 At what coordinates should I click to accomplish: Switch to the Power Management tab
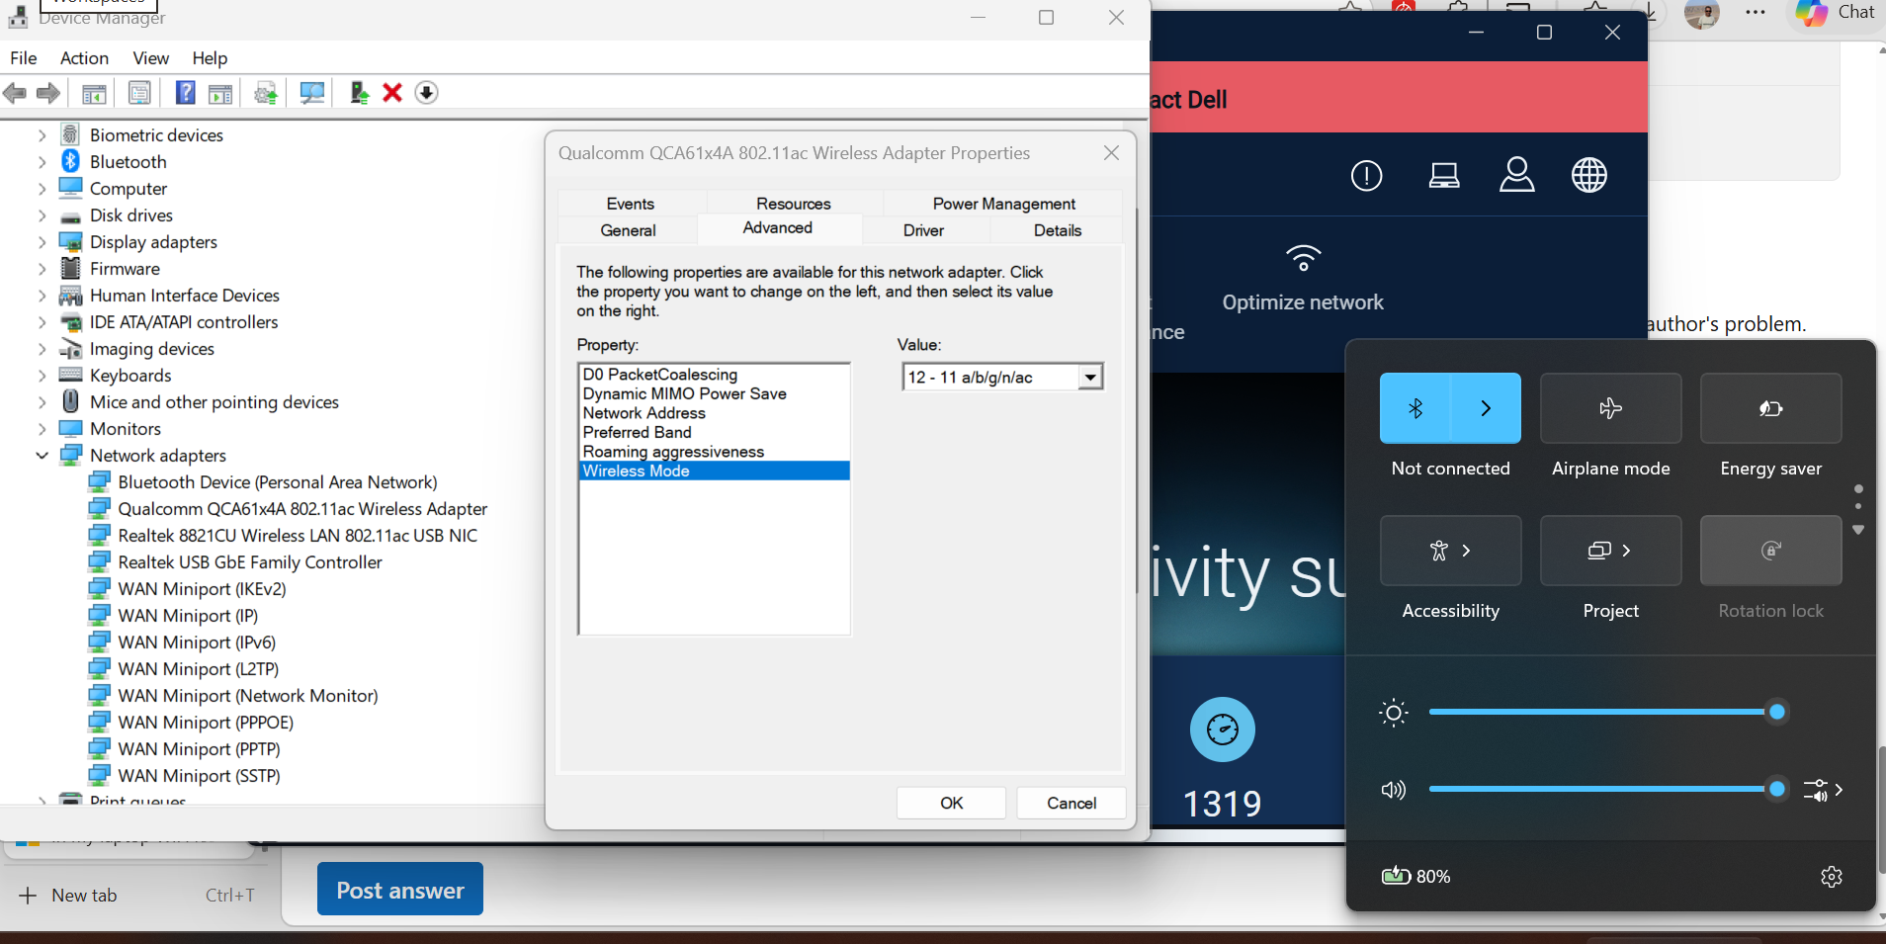[x=1003, y=204]
